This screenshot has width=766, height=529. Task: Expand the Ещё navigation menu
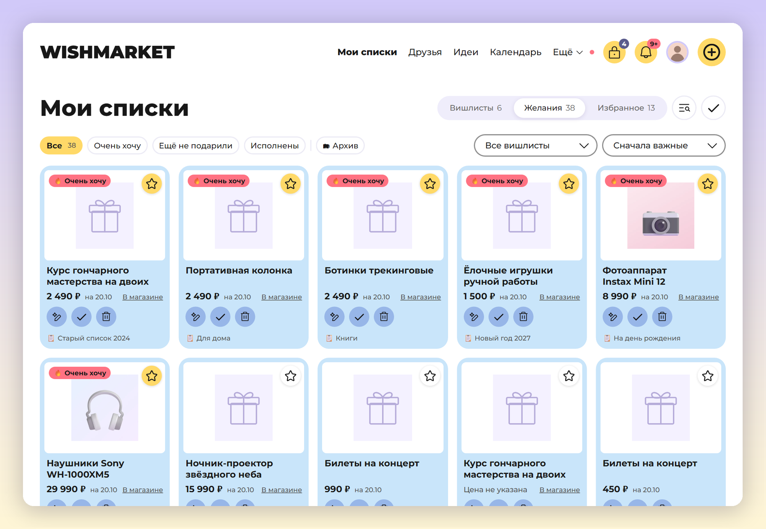(568, 52)
